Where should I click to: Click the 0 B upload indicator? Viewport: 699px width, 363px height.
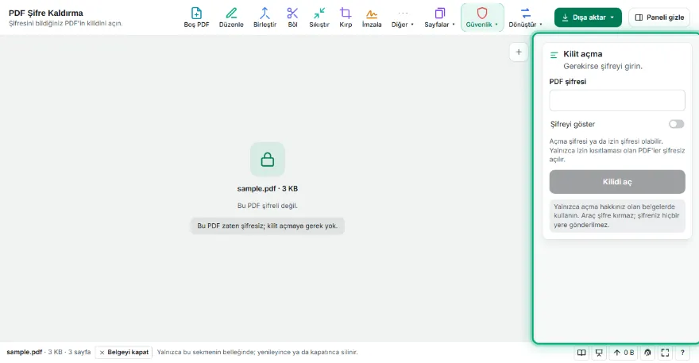pyautogui.click(x=624, y=353)
